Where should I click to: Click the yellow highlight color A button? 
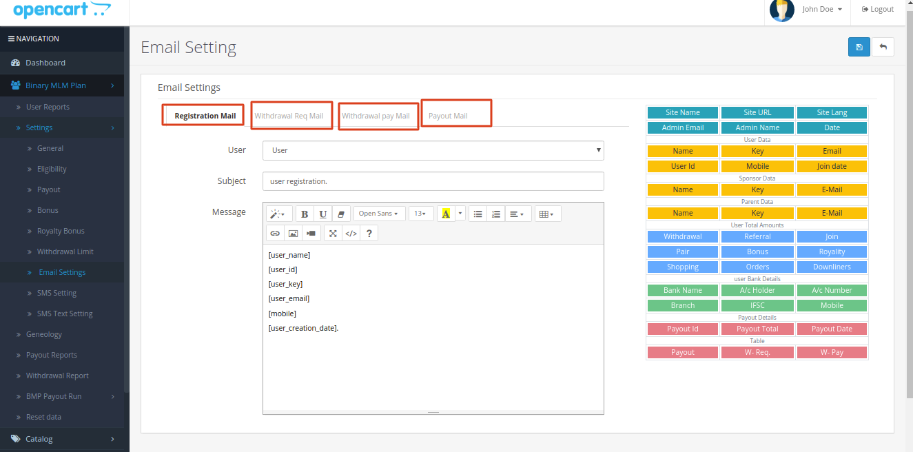coord(446,214)
